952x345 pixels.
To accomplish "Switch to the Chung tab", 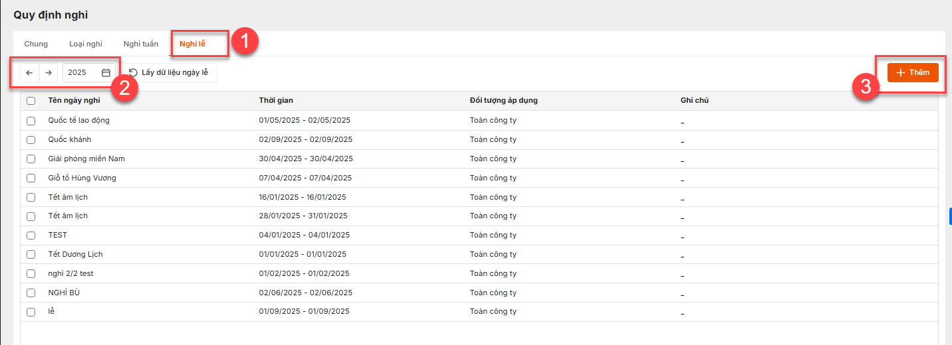I will 36,44.
